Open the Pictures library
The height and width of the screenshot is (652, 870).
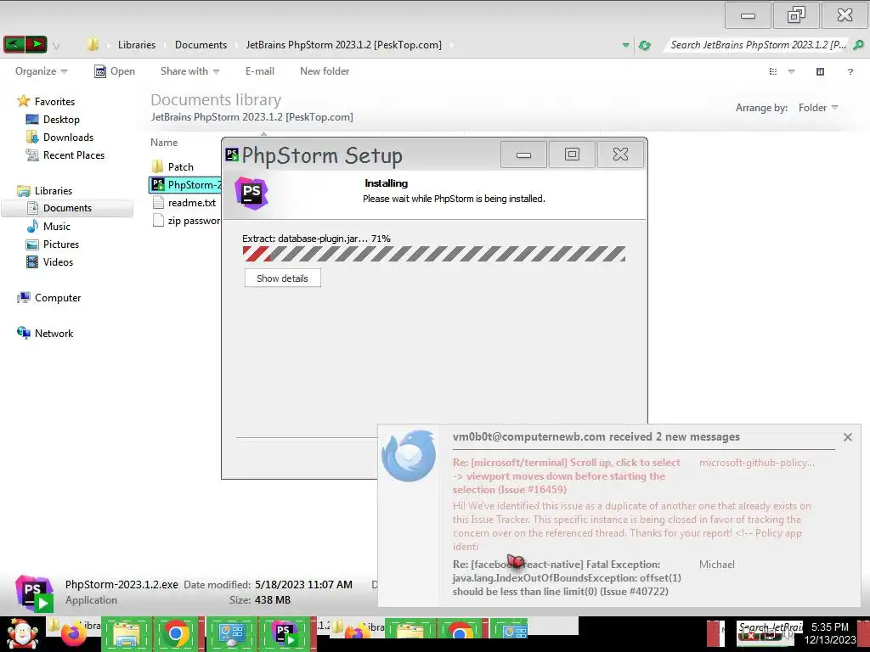pyautogui.click(x=54, y=244)
